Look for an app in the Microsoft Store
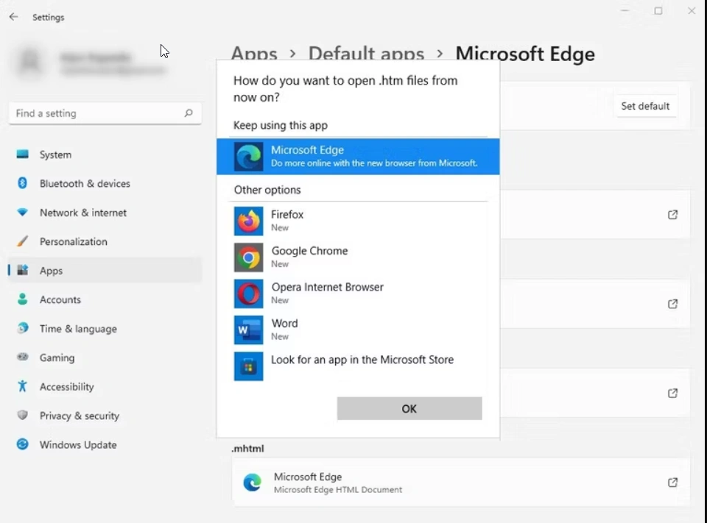Viewport: 707px width, 523px height. (x=358, y=366)
